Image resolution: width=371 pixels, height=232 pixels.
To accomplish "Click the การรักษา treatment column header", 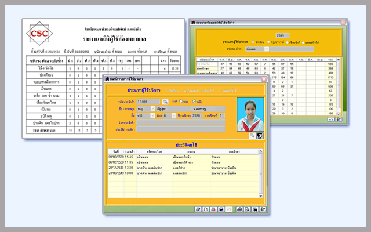I will [234, 151].
